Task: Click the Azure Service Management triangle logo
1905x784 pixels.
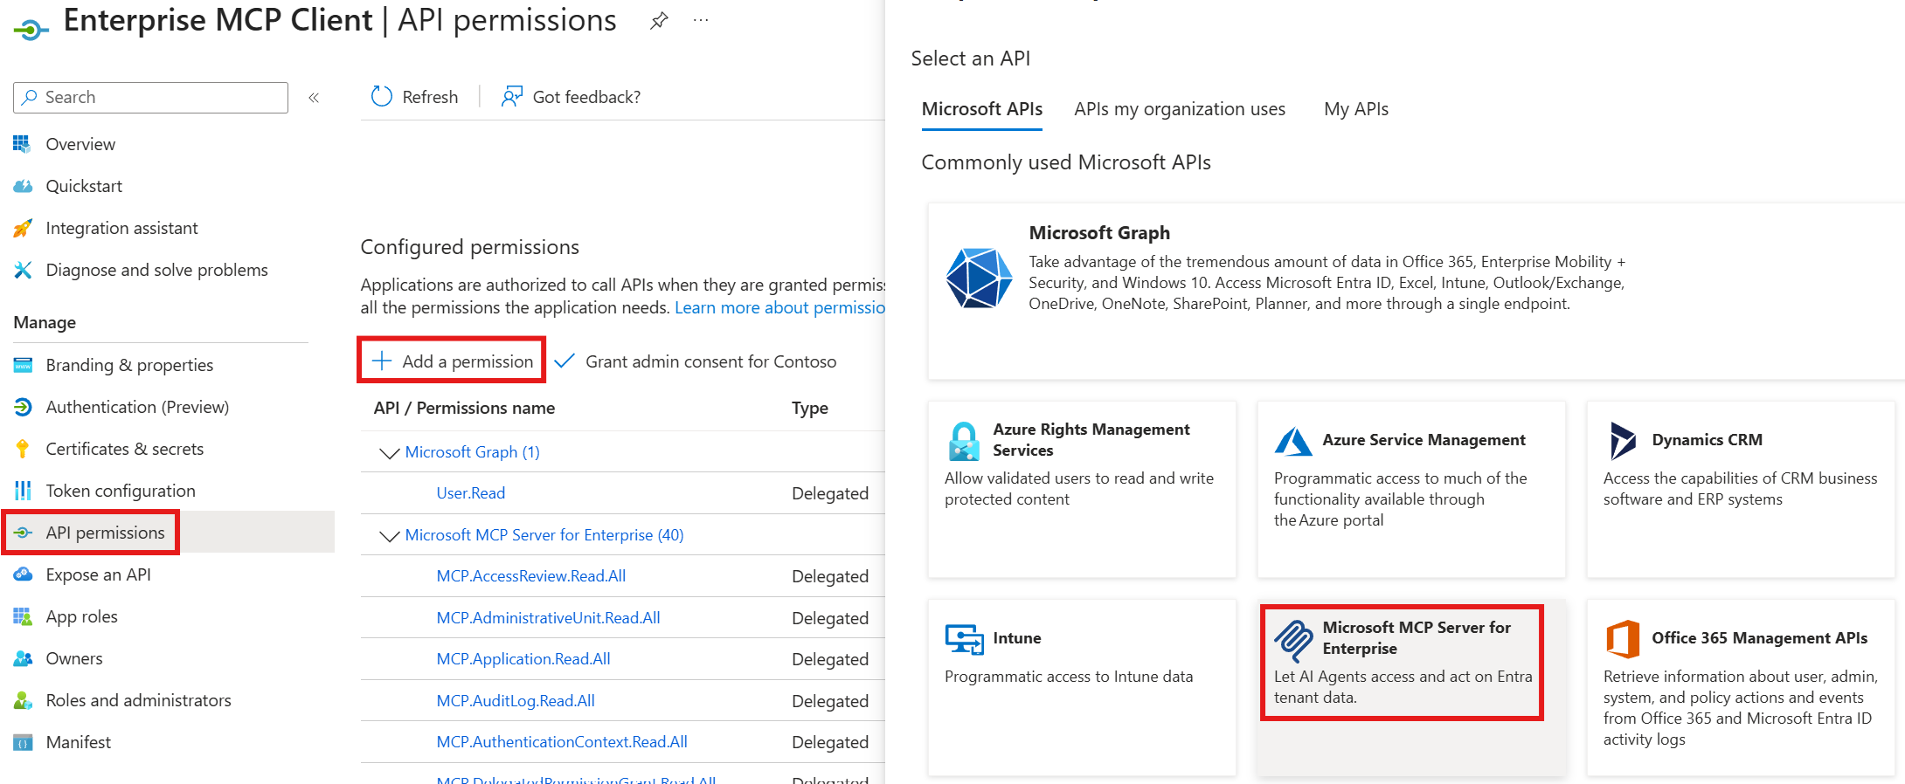Action: click(1293, 441)
